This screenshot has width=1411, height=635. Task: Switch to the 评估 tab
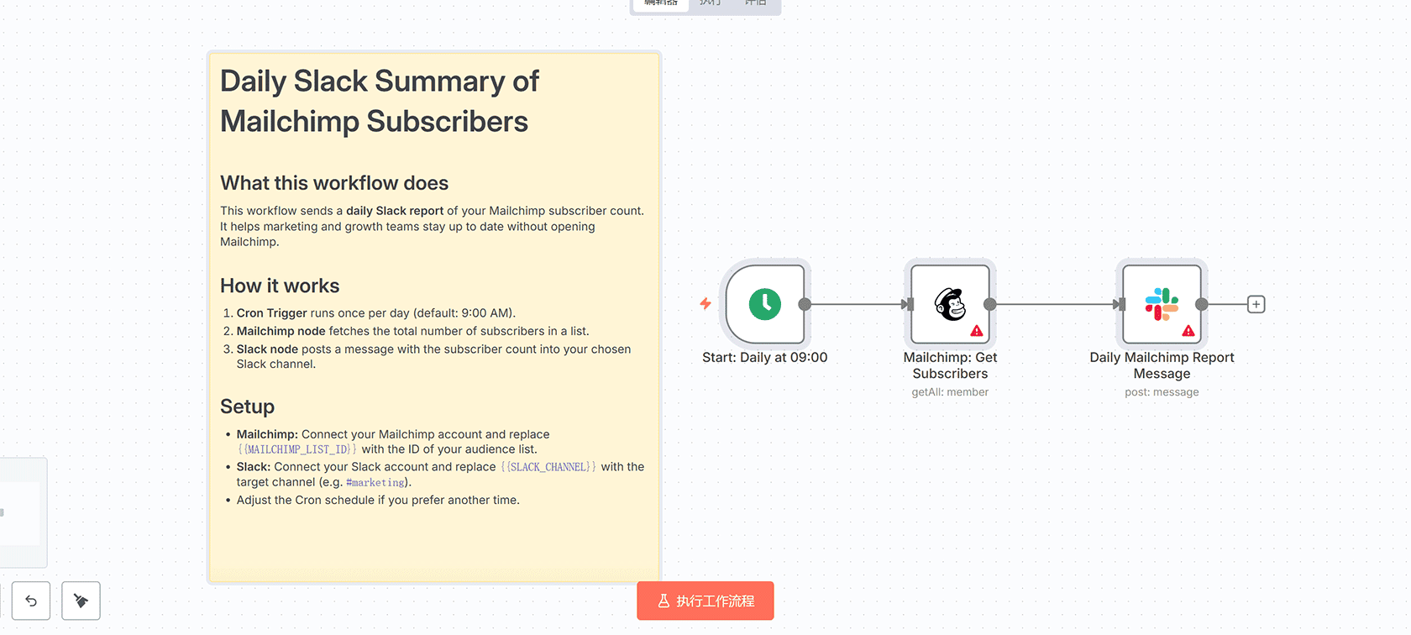point(755,3)
